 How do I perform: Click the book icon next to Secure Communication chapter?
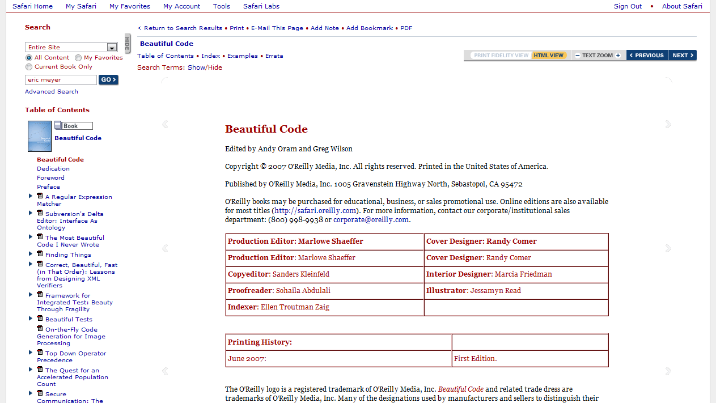point(39,393)
